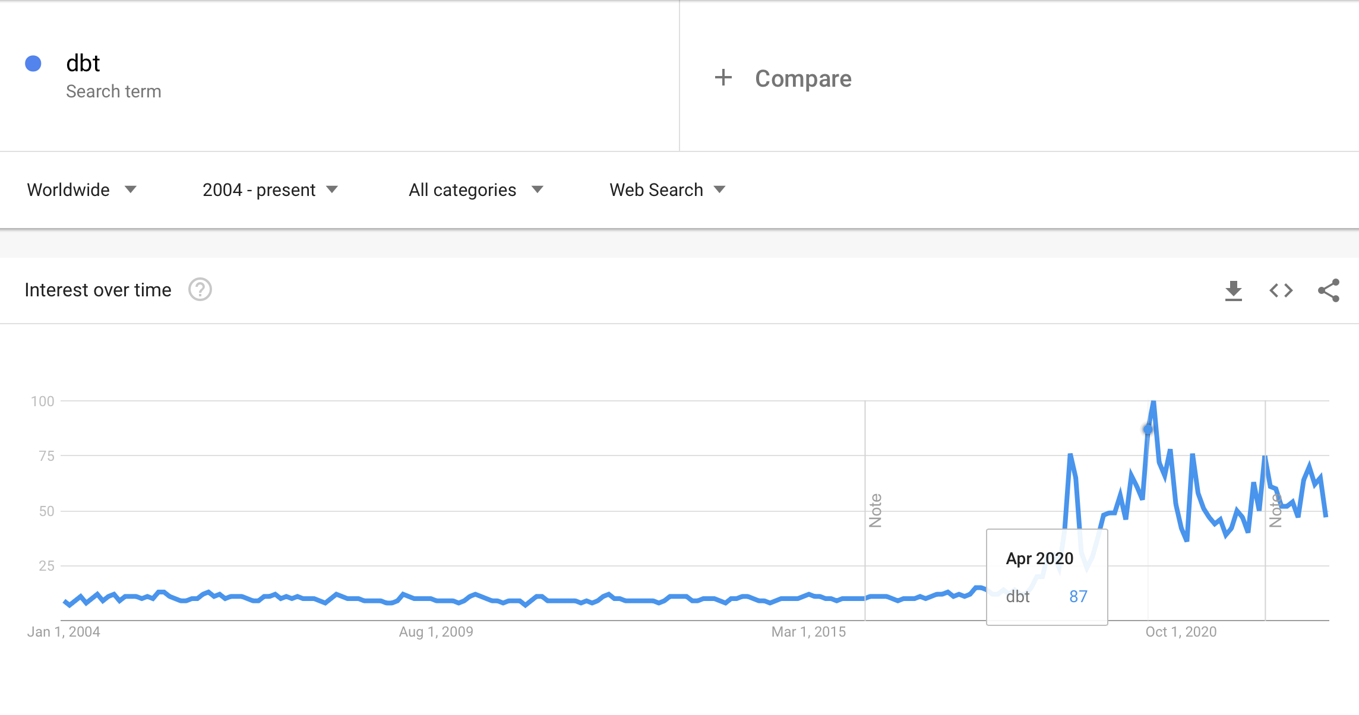Open the embed code icon
The height and width of the screenshot is (715, 1359).
click(x=1281, y=290)
